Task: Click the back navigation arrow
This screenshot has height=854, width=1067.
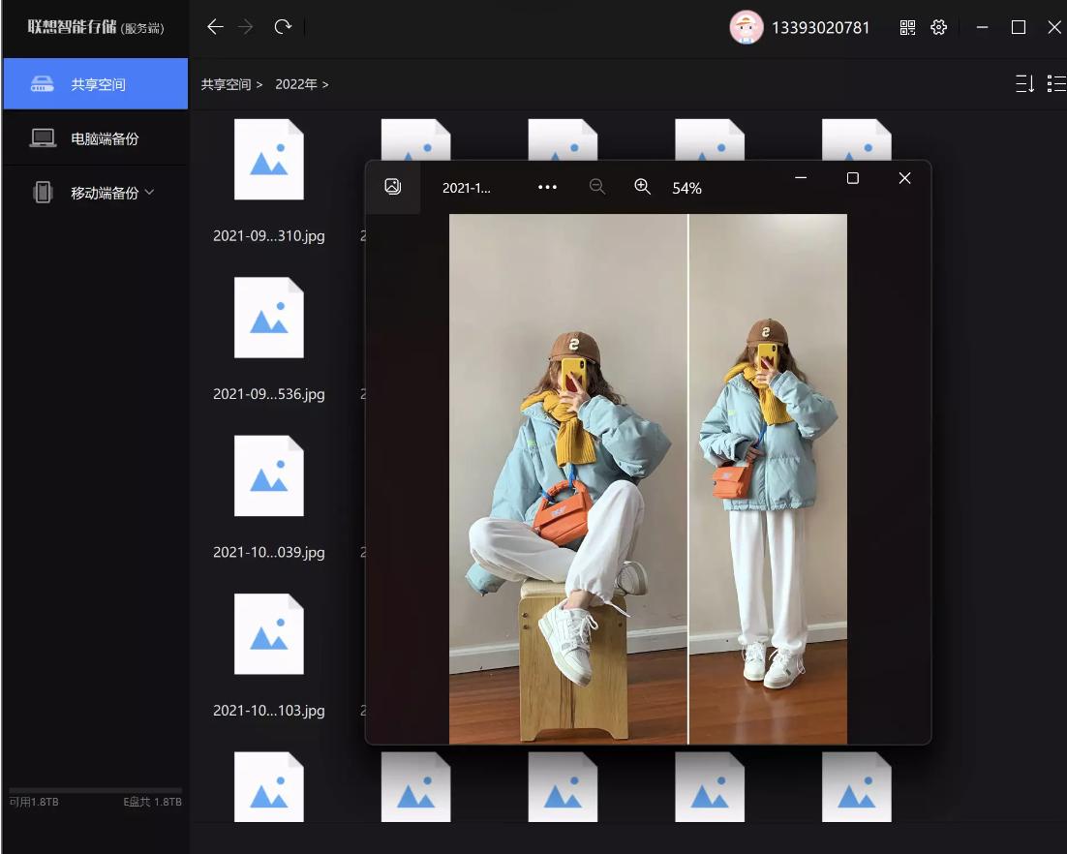Action: (215, 27)
